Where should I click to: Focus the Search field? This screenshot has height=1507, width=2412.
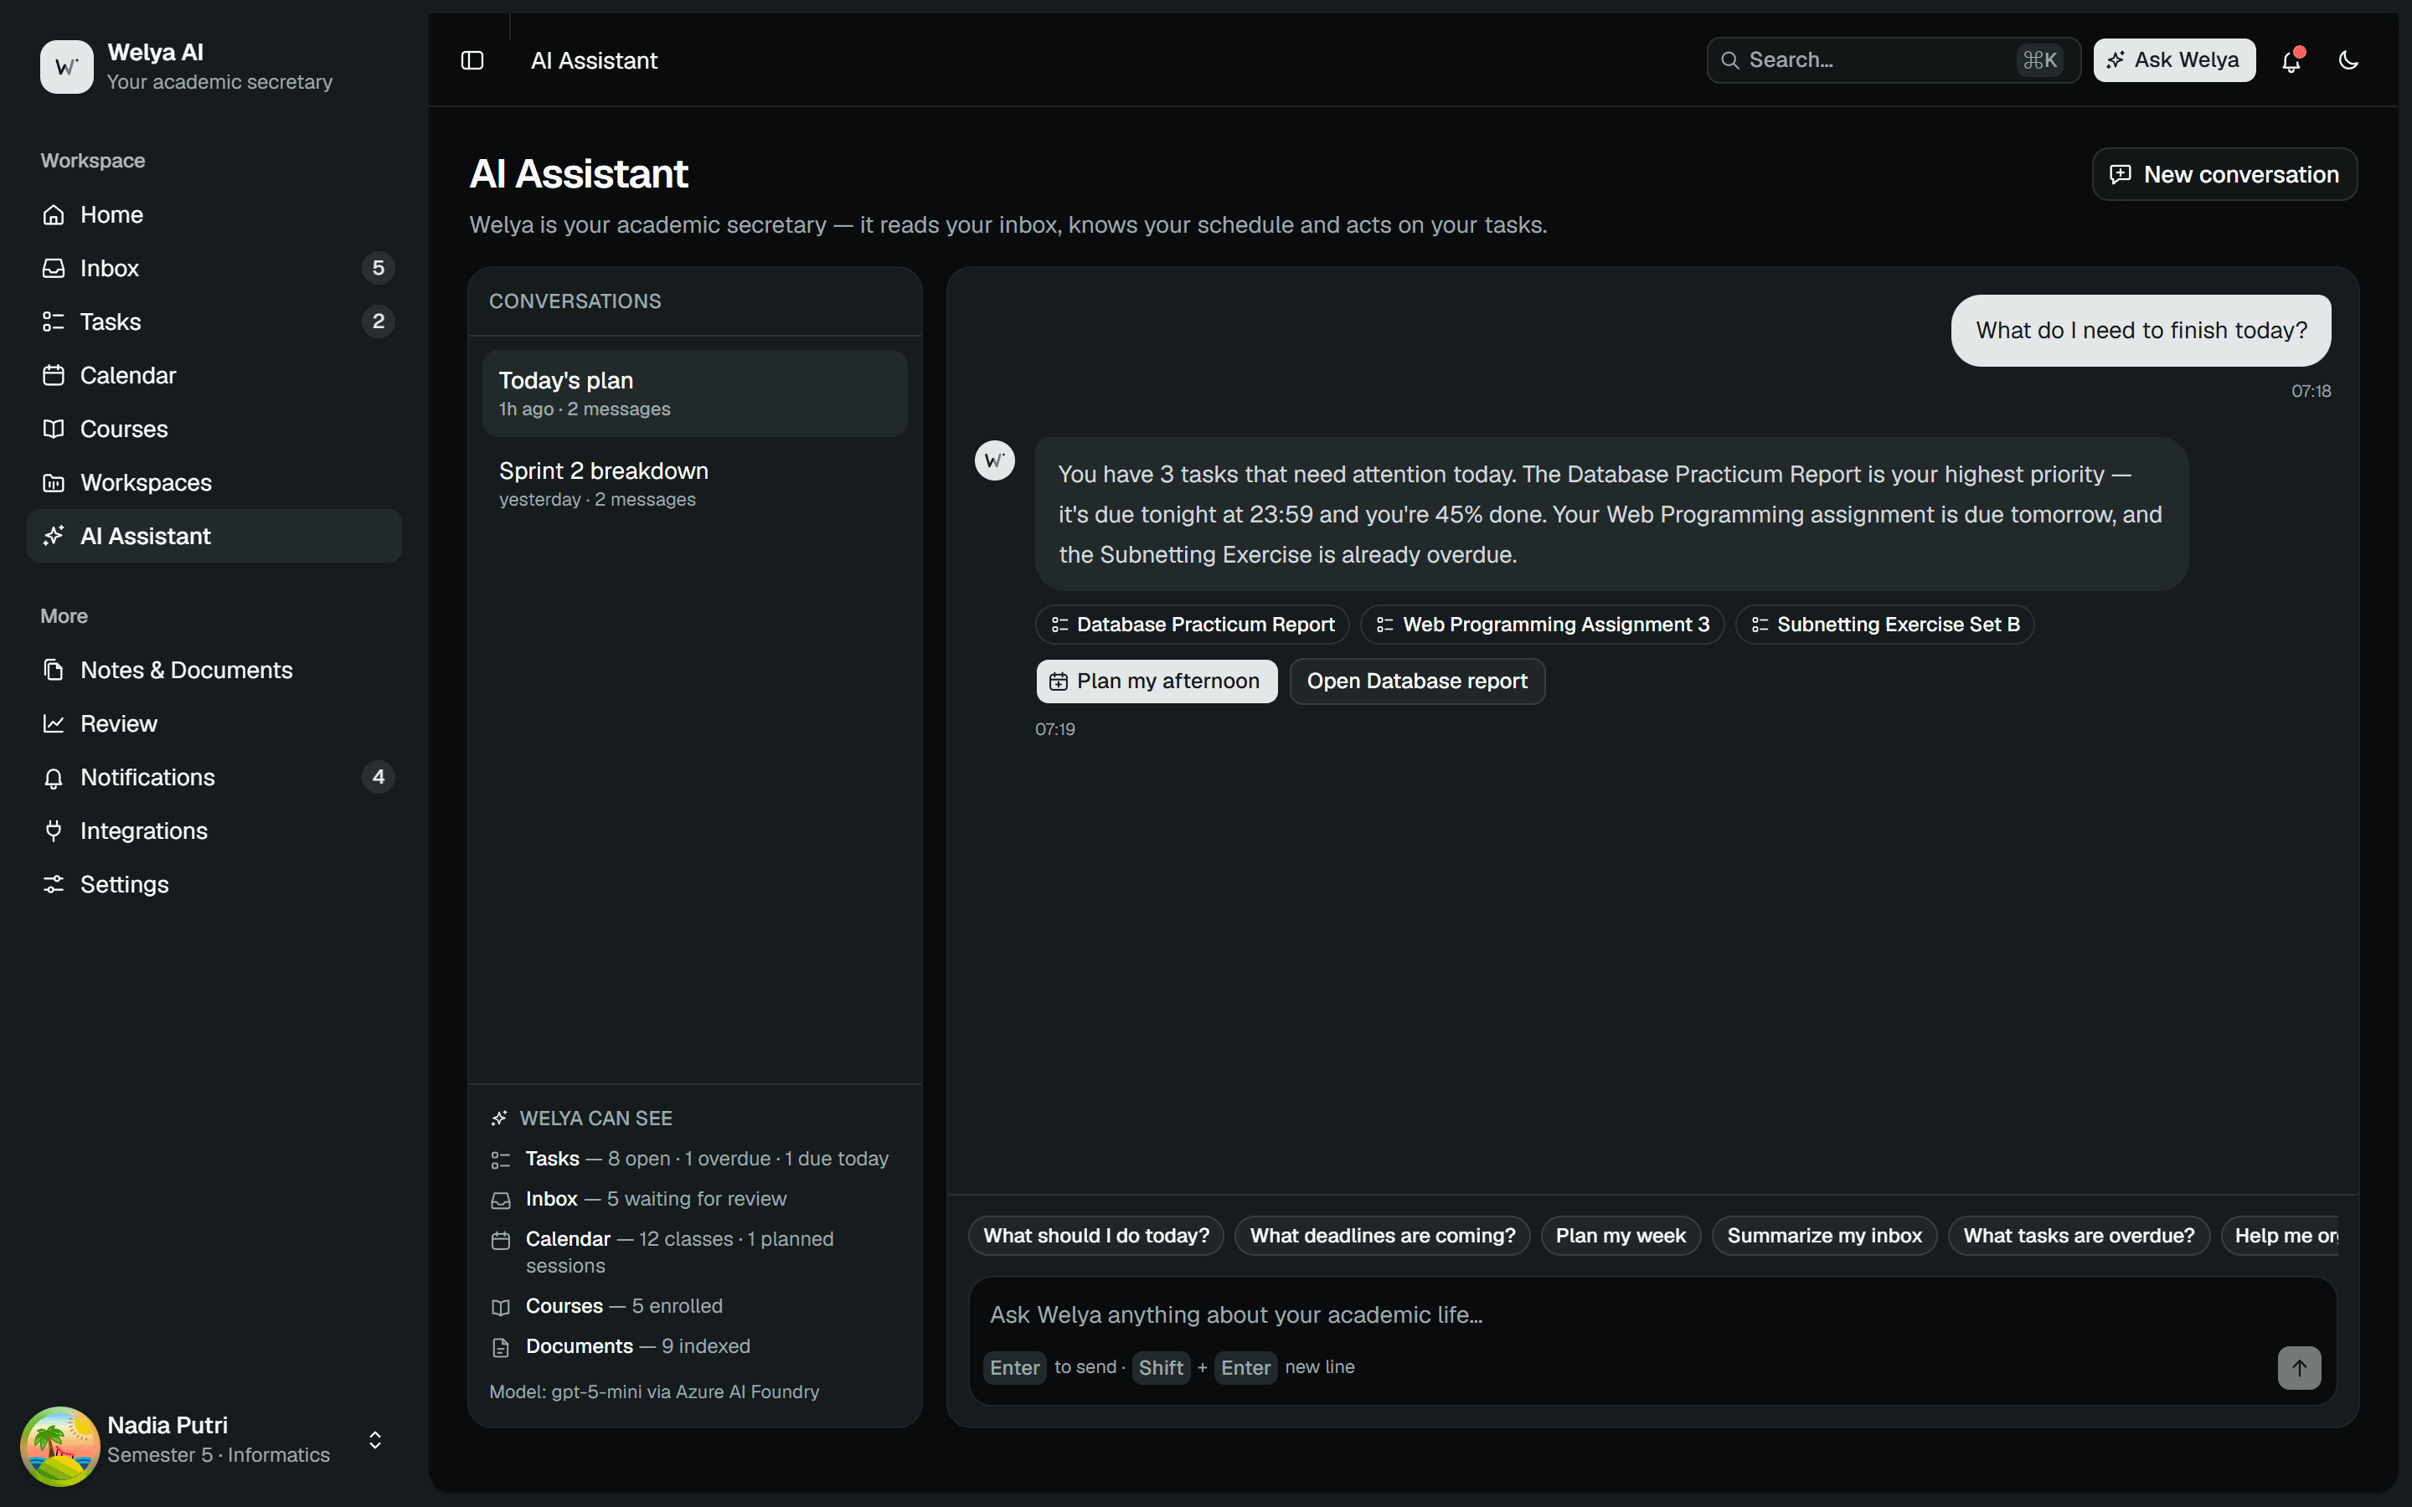[x=1893, y=61]
